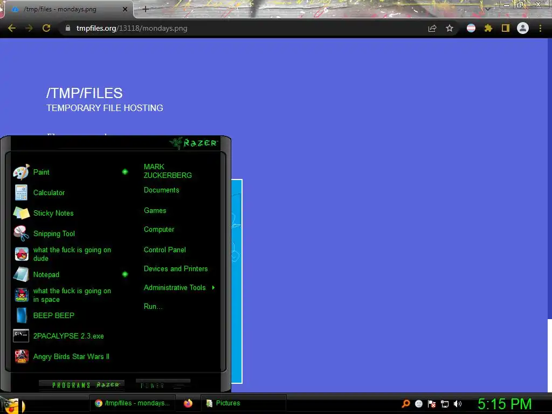Open Documents from the start menu
Viewport: 552px width, 414px height.
pos(161,190)
